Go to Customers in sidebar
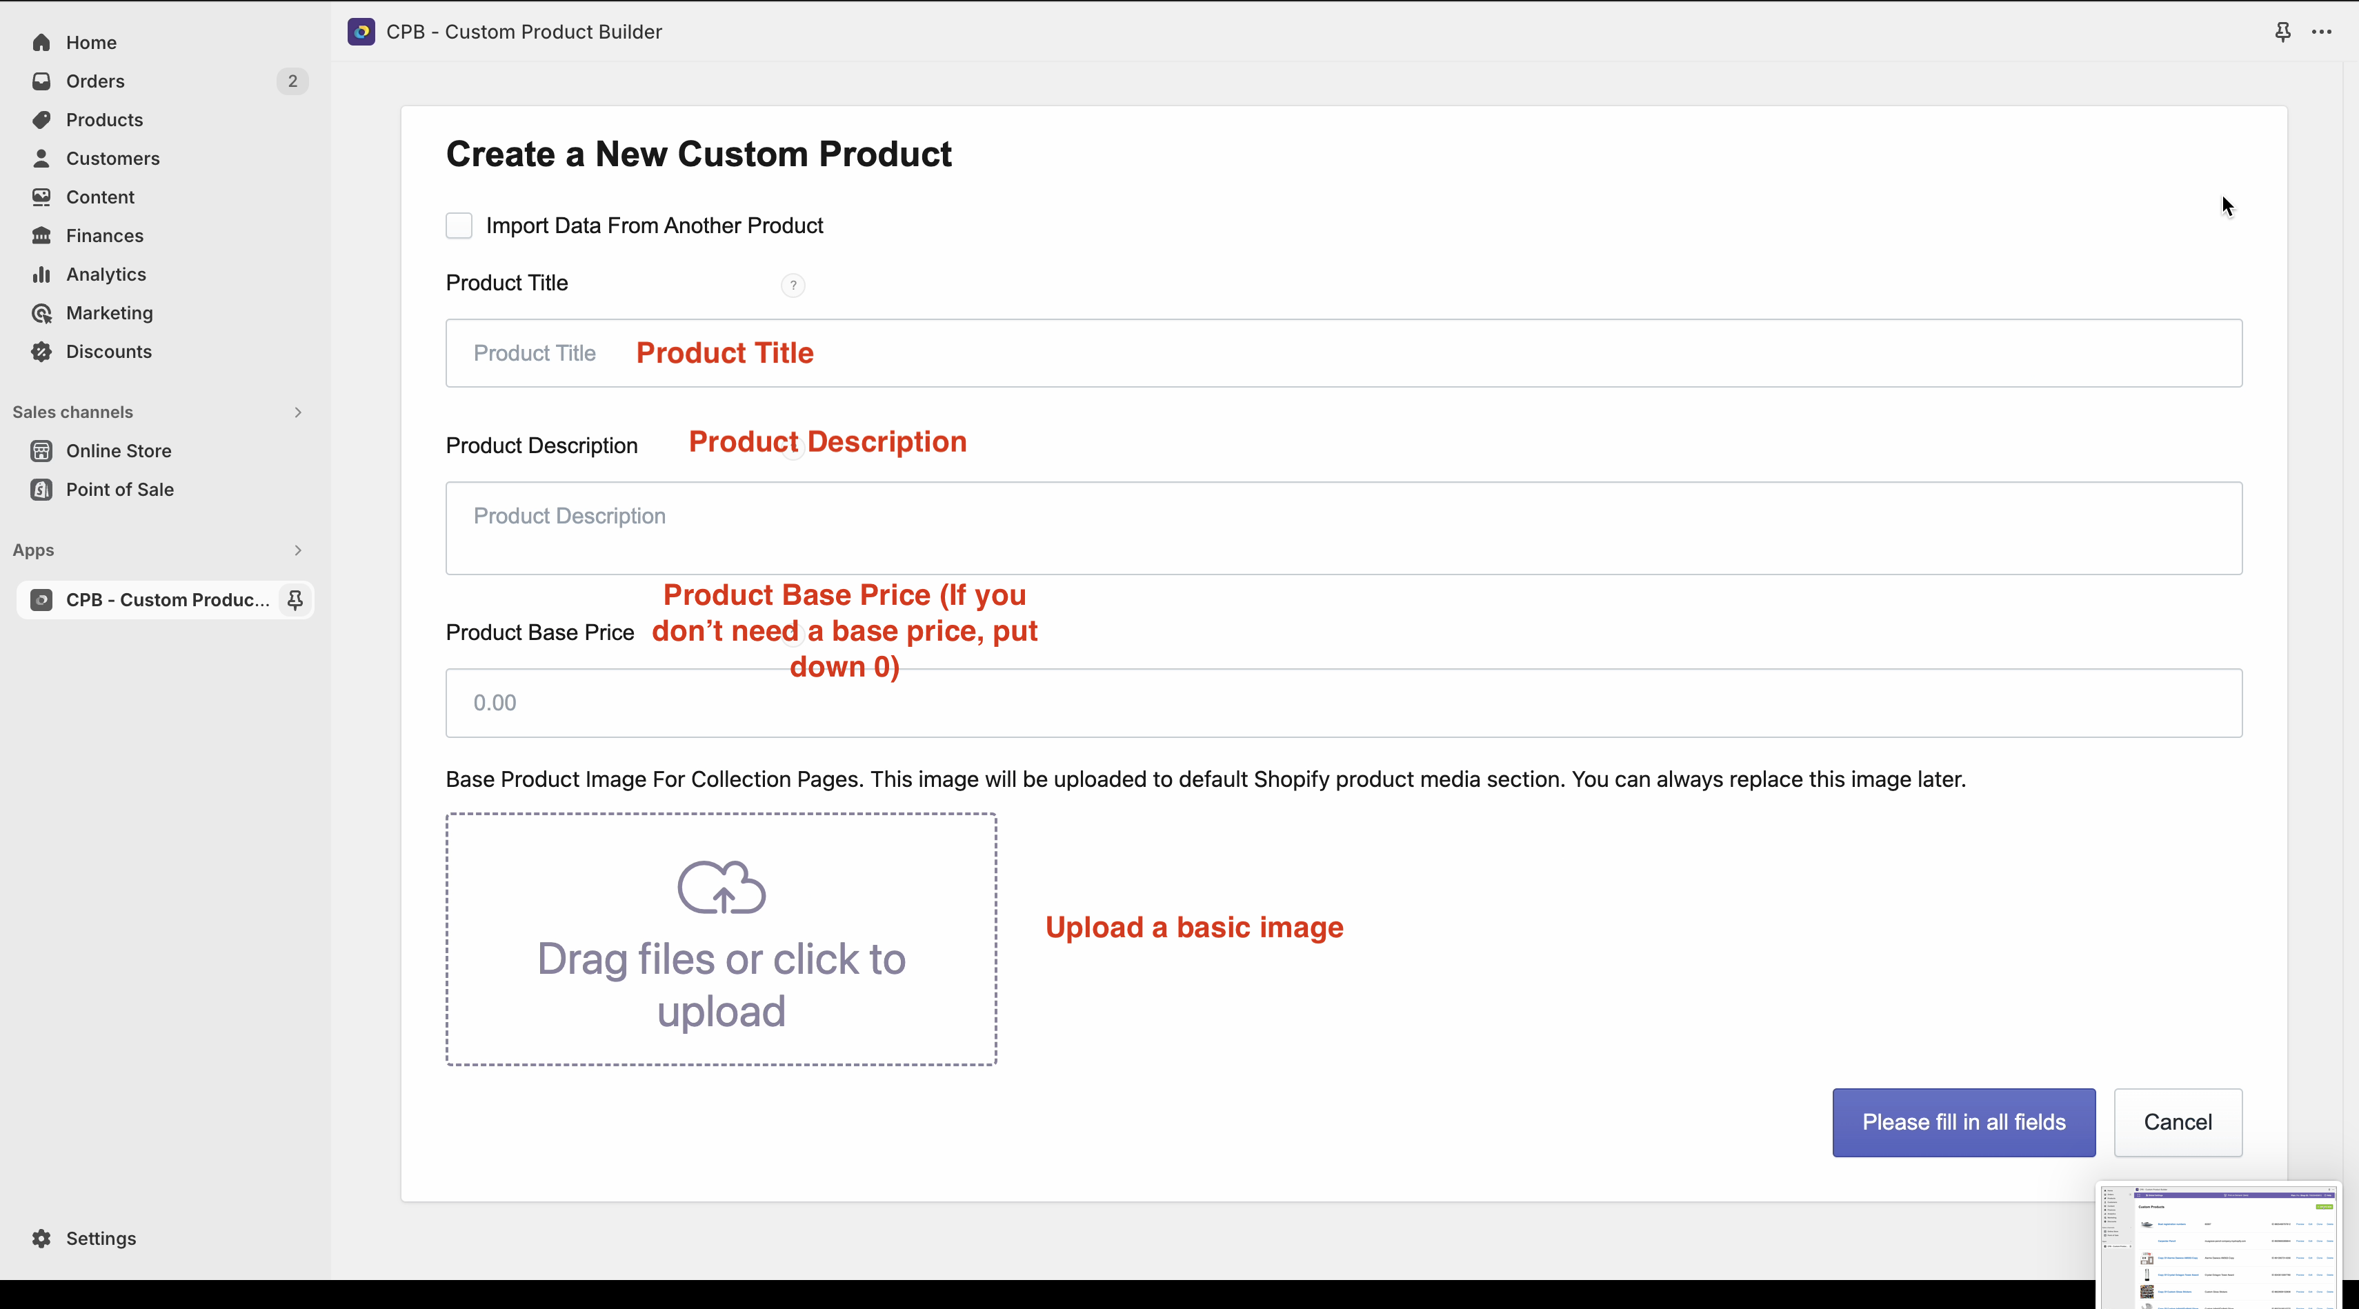 tap(112, 159)
